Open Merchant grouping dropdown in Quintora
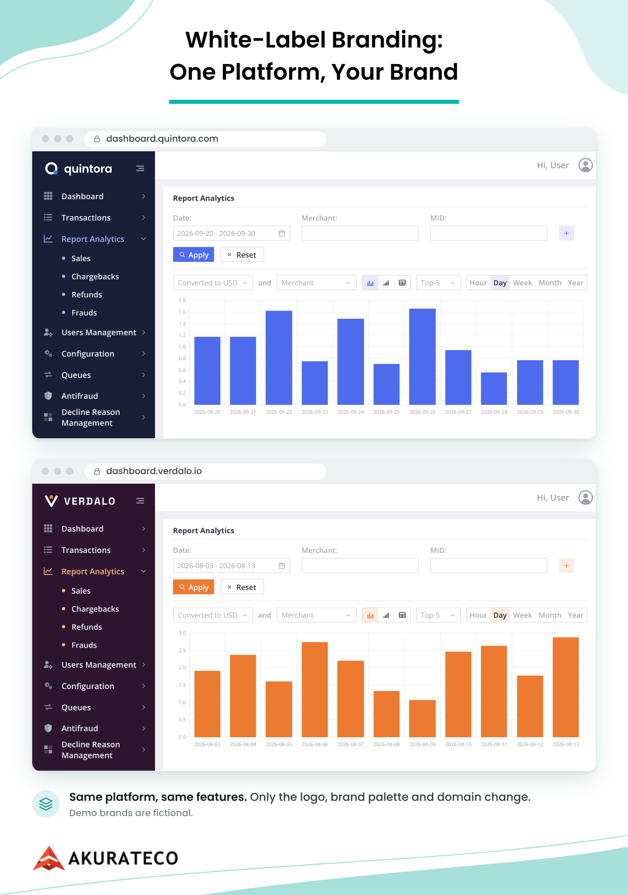This screenshot has width=628, height=895. [x=316, y=283]
